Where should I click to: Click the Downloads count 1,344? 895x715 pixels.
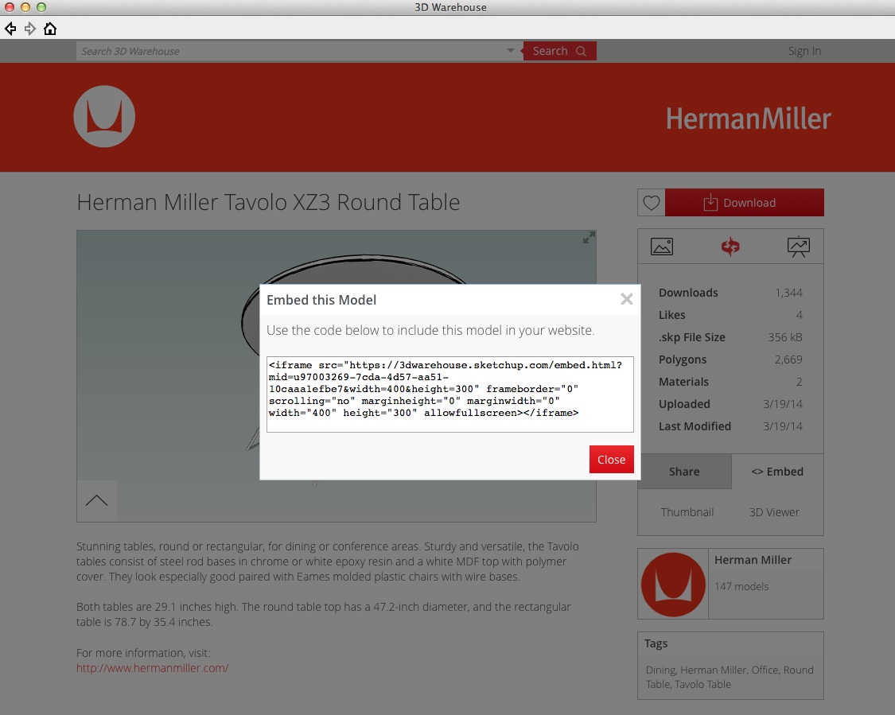pyautogui.click(x=788, y=293)
